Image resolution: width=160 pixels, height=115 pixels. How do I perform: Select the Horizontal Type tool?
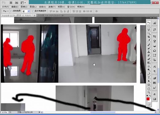(149, 77)
